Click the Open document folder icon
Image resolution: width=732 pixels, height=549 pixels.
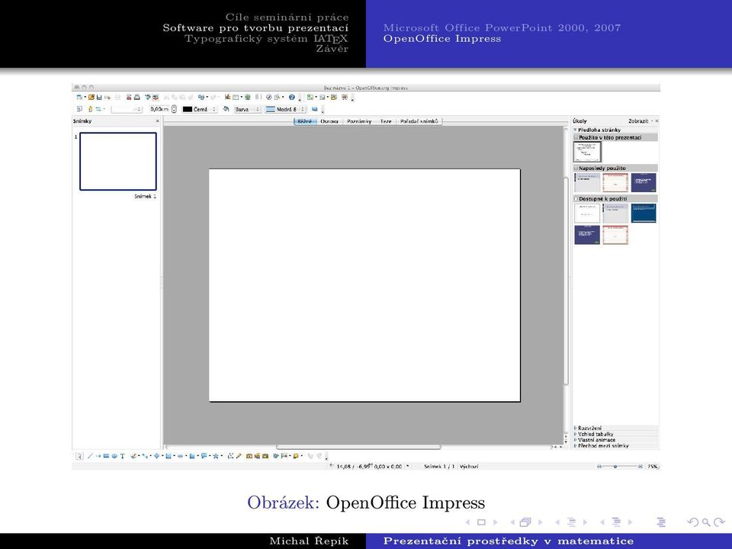point(91,97)
